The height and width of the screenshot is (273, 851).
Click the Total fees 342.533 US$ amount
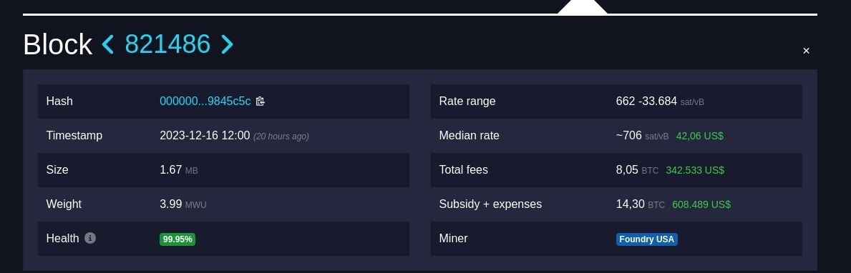695,170
